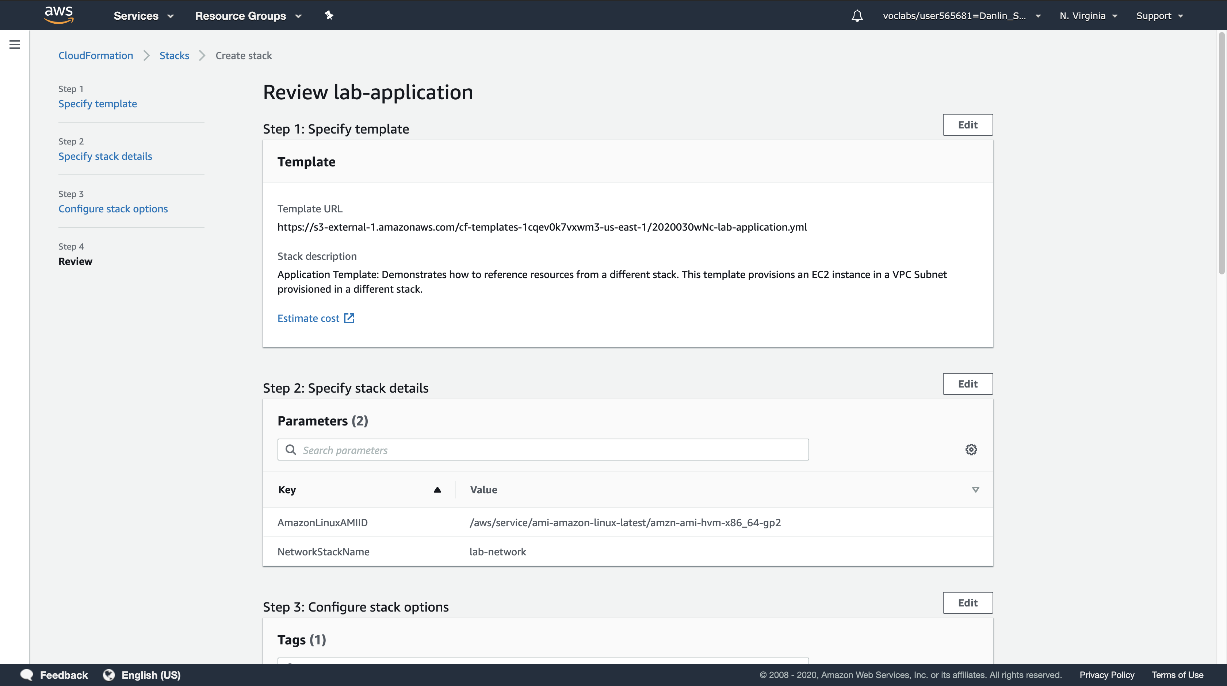The image size is (1227, 686).
Task: Sort parameters by Key column arrow
Action: coord(437,489)
